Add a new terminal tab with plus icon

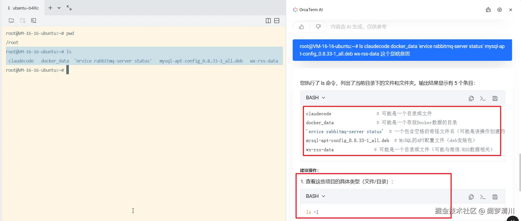50,8
